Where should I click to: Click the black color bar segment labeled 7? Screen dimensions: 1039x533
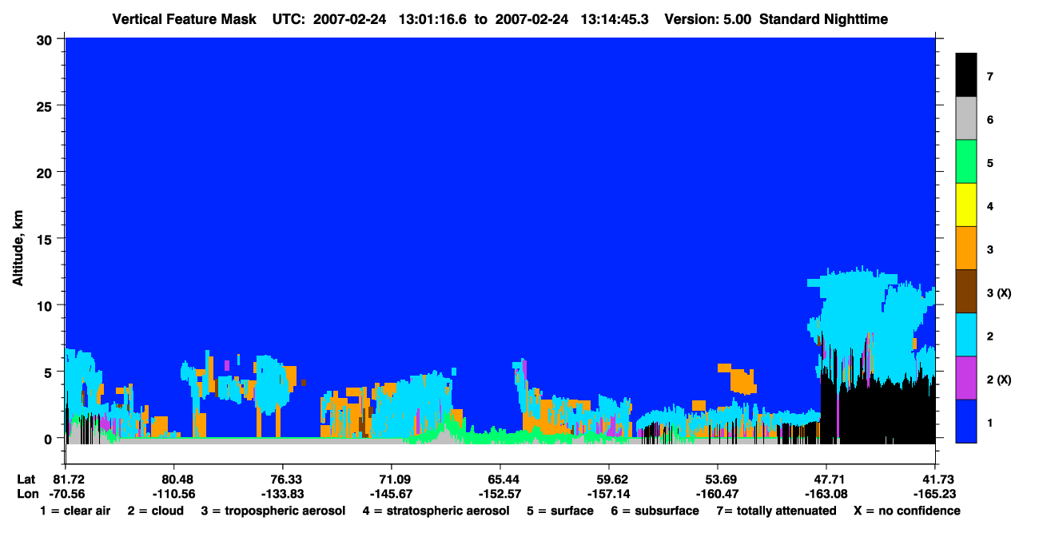coord(966,76)
